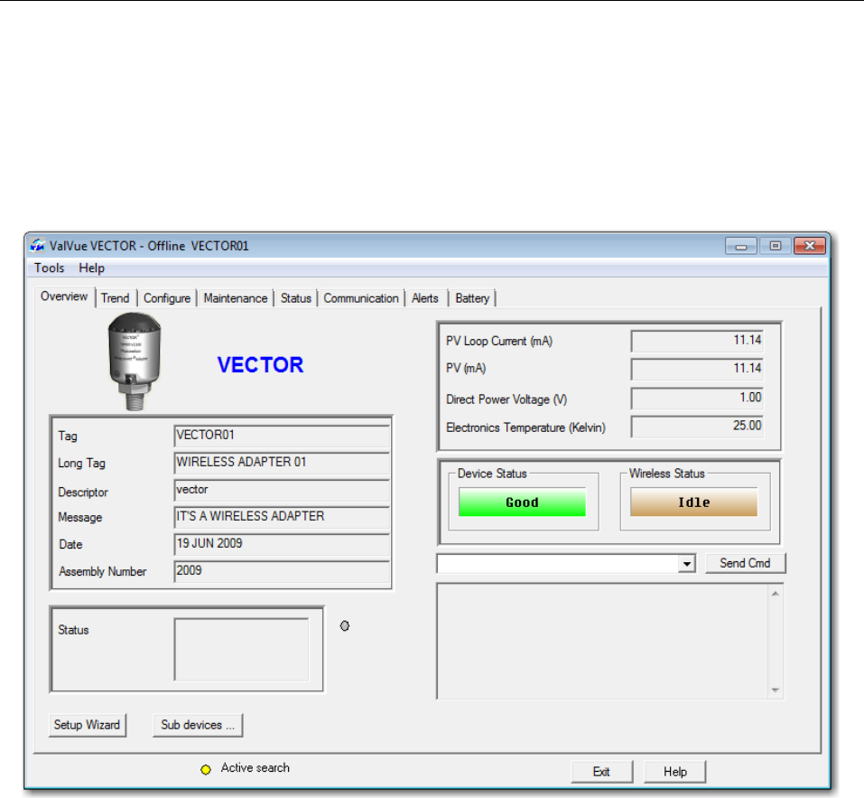Screen dimensions: 864x798
Task: Close the ValVue VECTOR window
Action: (810, 246)
